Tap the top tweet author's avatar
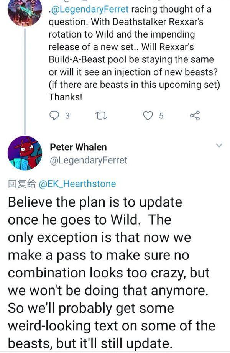The width and height of the screenshot is (230, 353). [x=25, y=11]
